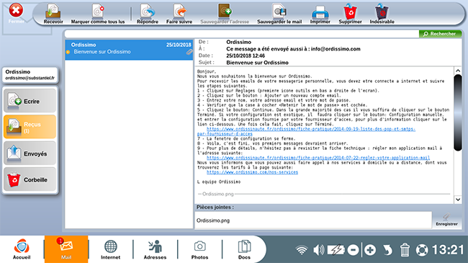Click the battery charging icon
The height and width of the screenshot is (263, 468).
pos(336,250)
